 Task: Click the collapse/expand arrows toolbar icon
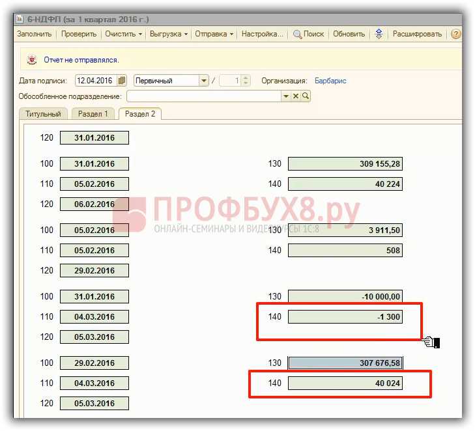click(379, 35)
